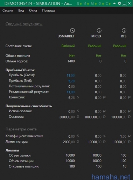133x180 pixels.
Task: Click USMARKET Лимит потерь value 2000,00
Action: tap(69, 142)
